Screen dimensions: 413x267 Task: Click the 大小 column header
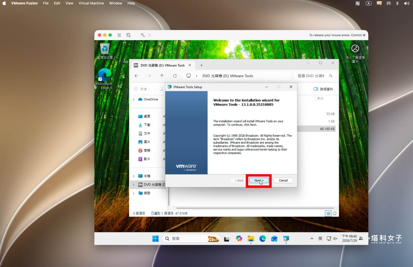(x=320, y=98)
